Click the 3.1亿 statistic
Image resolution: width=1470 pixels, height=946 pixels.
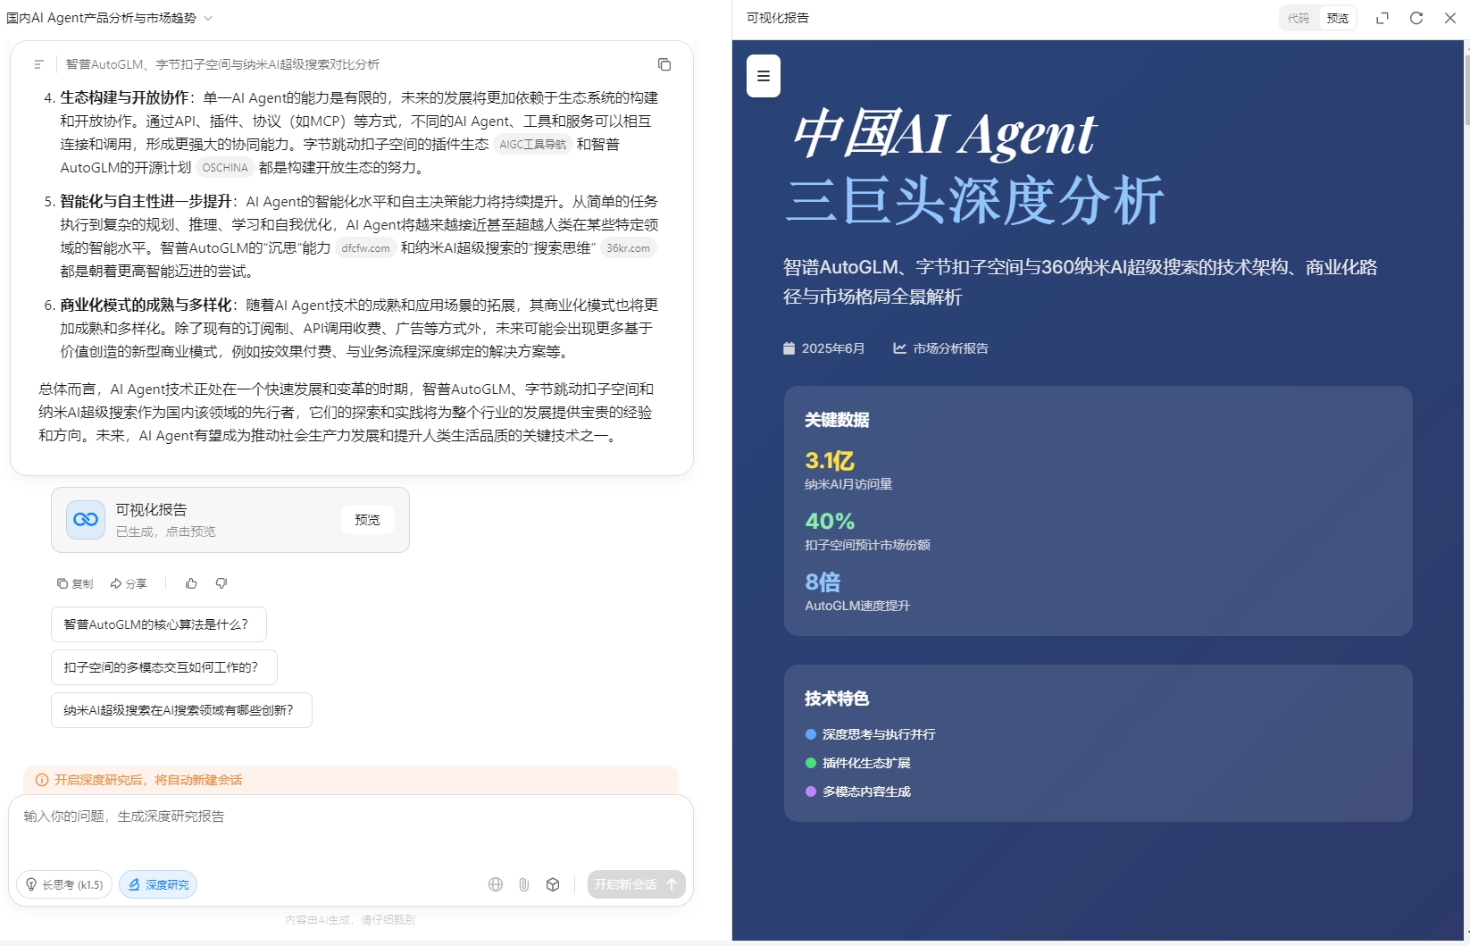(830, 461)
